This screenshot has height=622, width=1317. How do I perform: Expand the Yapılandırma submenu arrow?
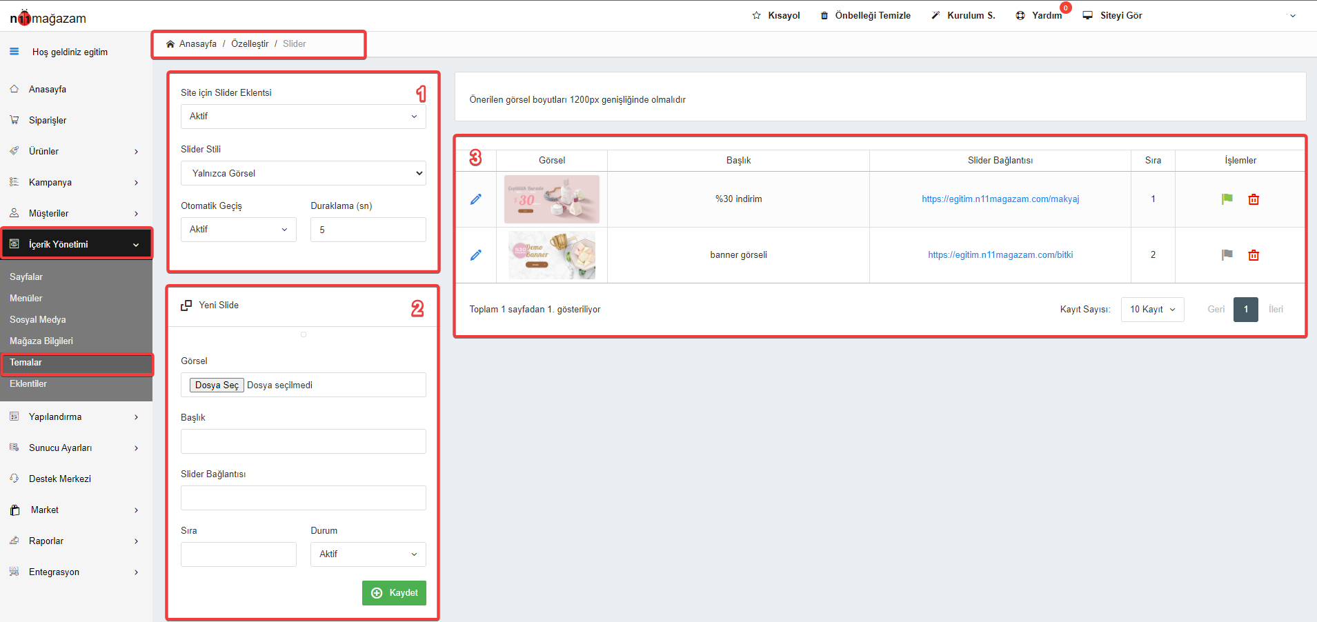click(137, 417)
